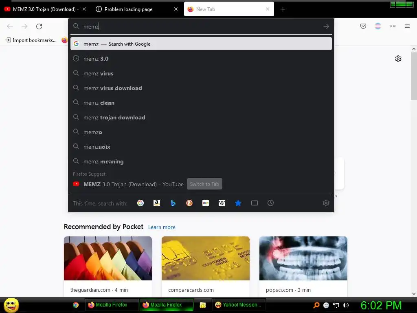417x313 pixels.
Task: Open the popsci.com teeth x-ray thumbnail
Action: click(x=303, y=258)
